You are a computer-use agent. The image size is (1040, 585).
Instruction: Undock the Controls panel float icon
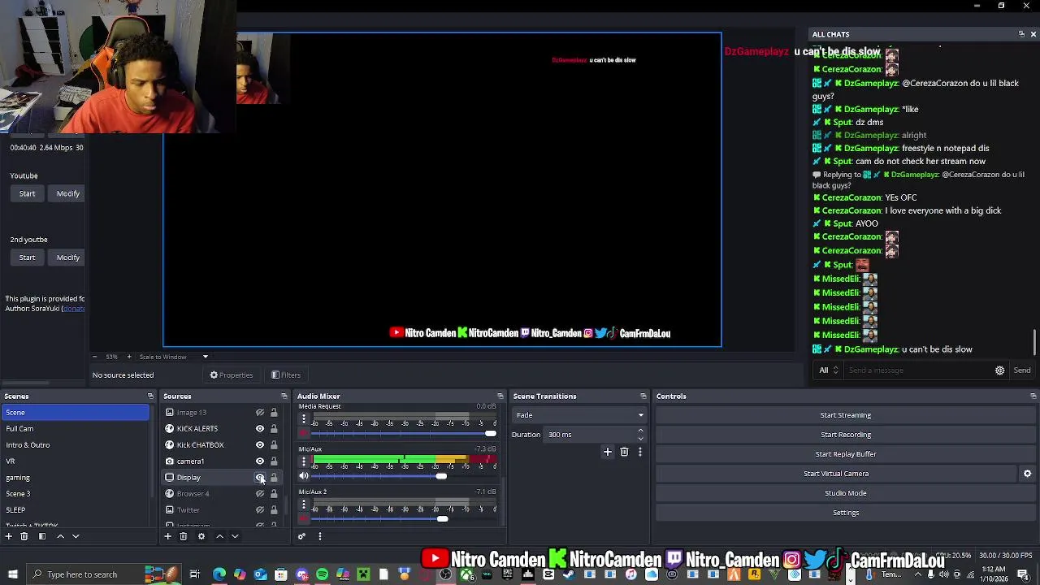pos(1033,396)
